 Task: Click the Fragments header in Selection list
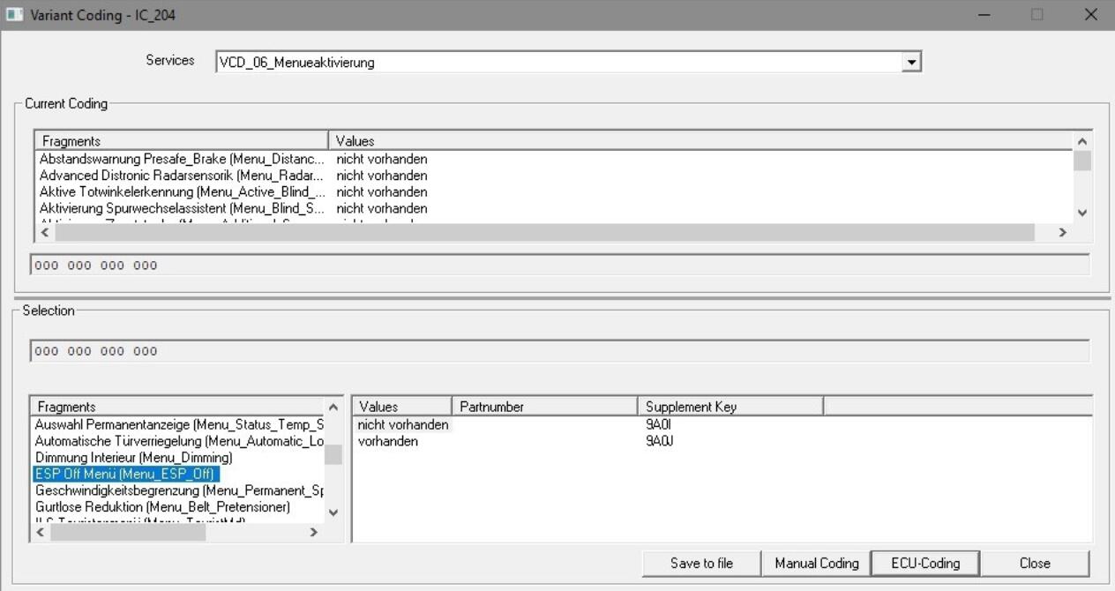pos(176,407)
